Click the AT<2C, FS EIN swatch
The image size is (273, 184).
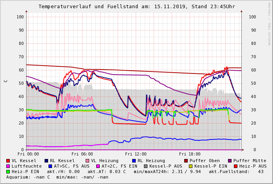98,166
